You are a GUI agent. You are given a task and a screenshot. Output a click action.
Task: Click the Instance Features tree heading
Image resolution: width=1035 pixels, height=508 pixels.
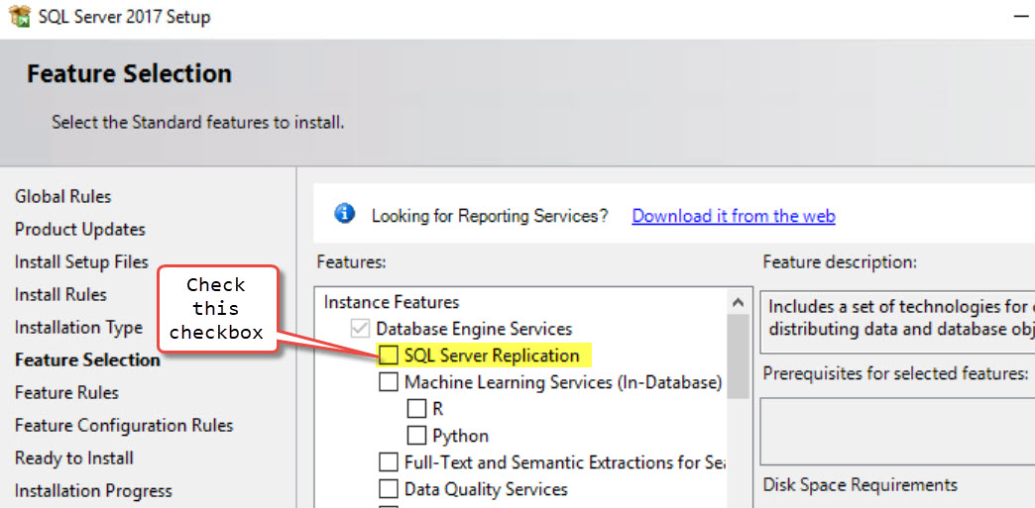[x=392, y=302]
